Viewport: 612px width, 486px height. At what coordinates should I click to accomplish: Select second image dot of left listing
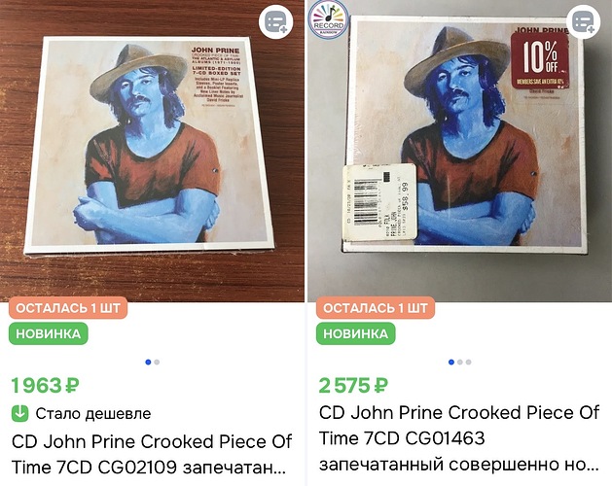[x=157, y=362]
